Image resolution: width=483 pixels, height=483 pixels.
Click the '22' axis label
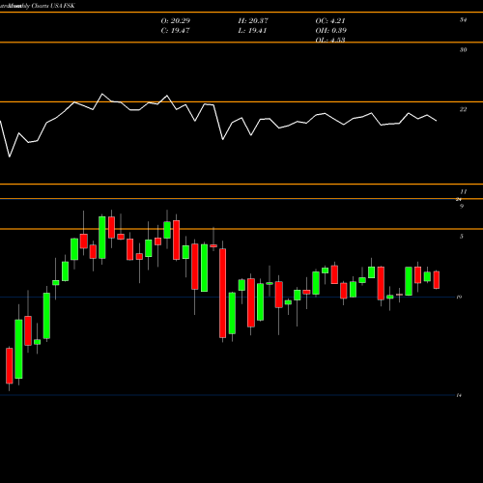click(x=463, y=109)
